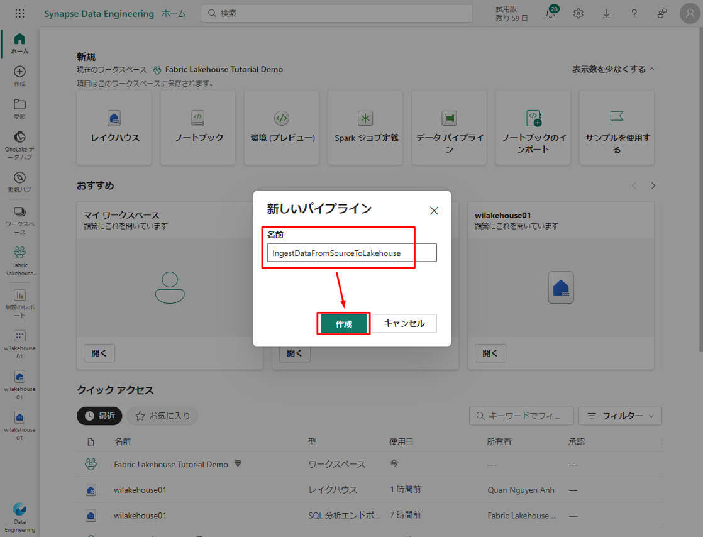Open the OneLake data hub icon

coord(19,137)
